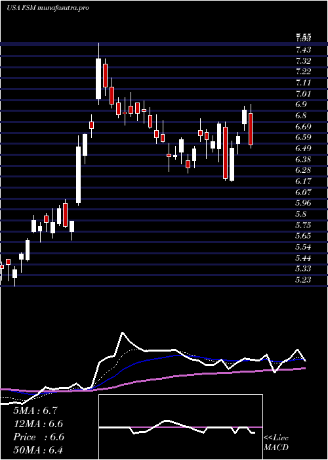Select the 5.96 price level label
Viewport: 328px width, 460px height.
coord(303,203)
